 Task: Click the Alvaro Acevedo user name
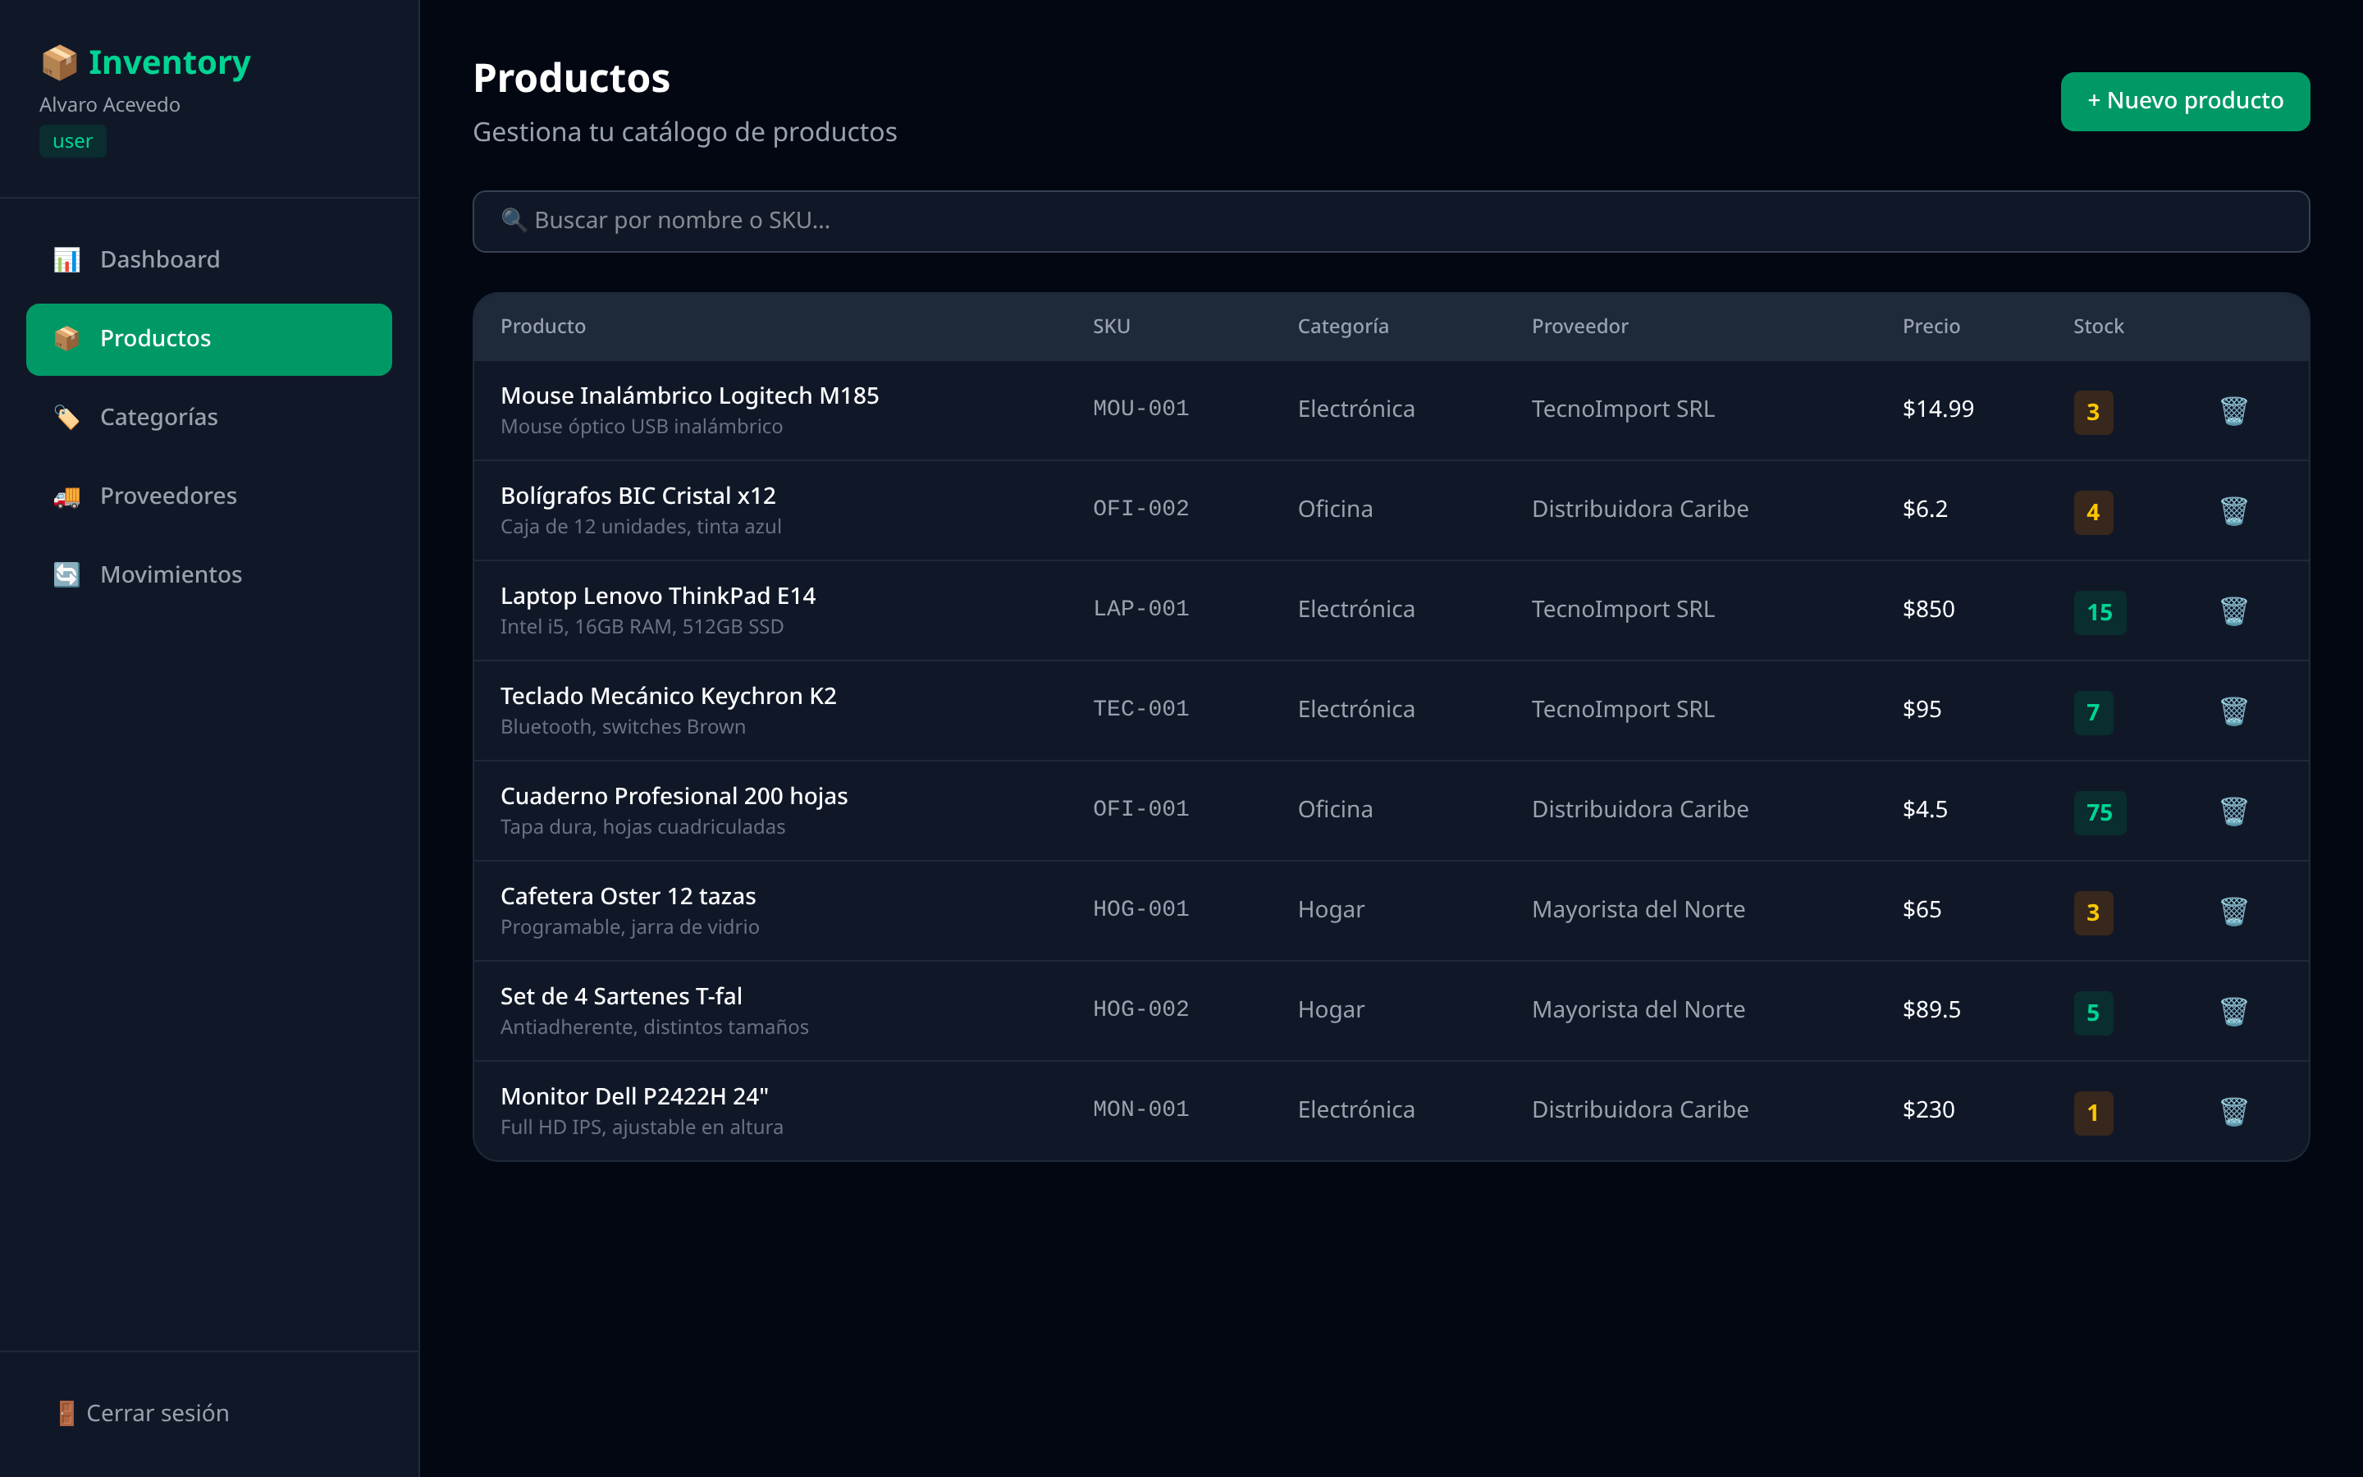(x=109, y=104)
